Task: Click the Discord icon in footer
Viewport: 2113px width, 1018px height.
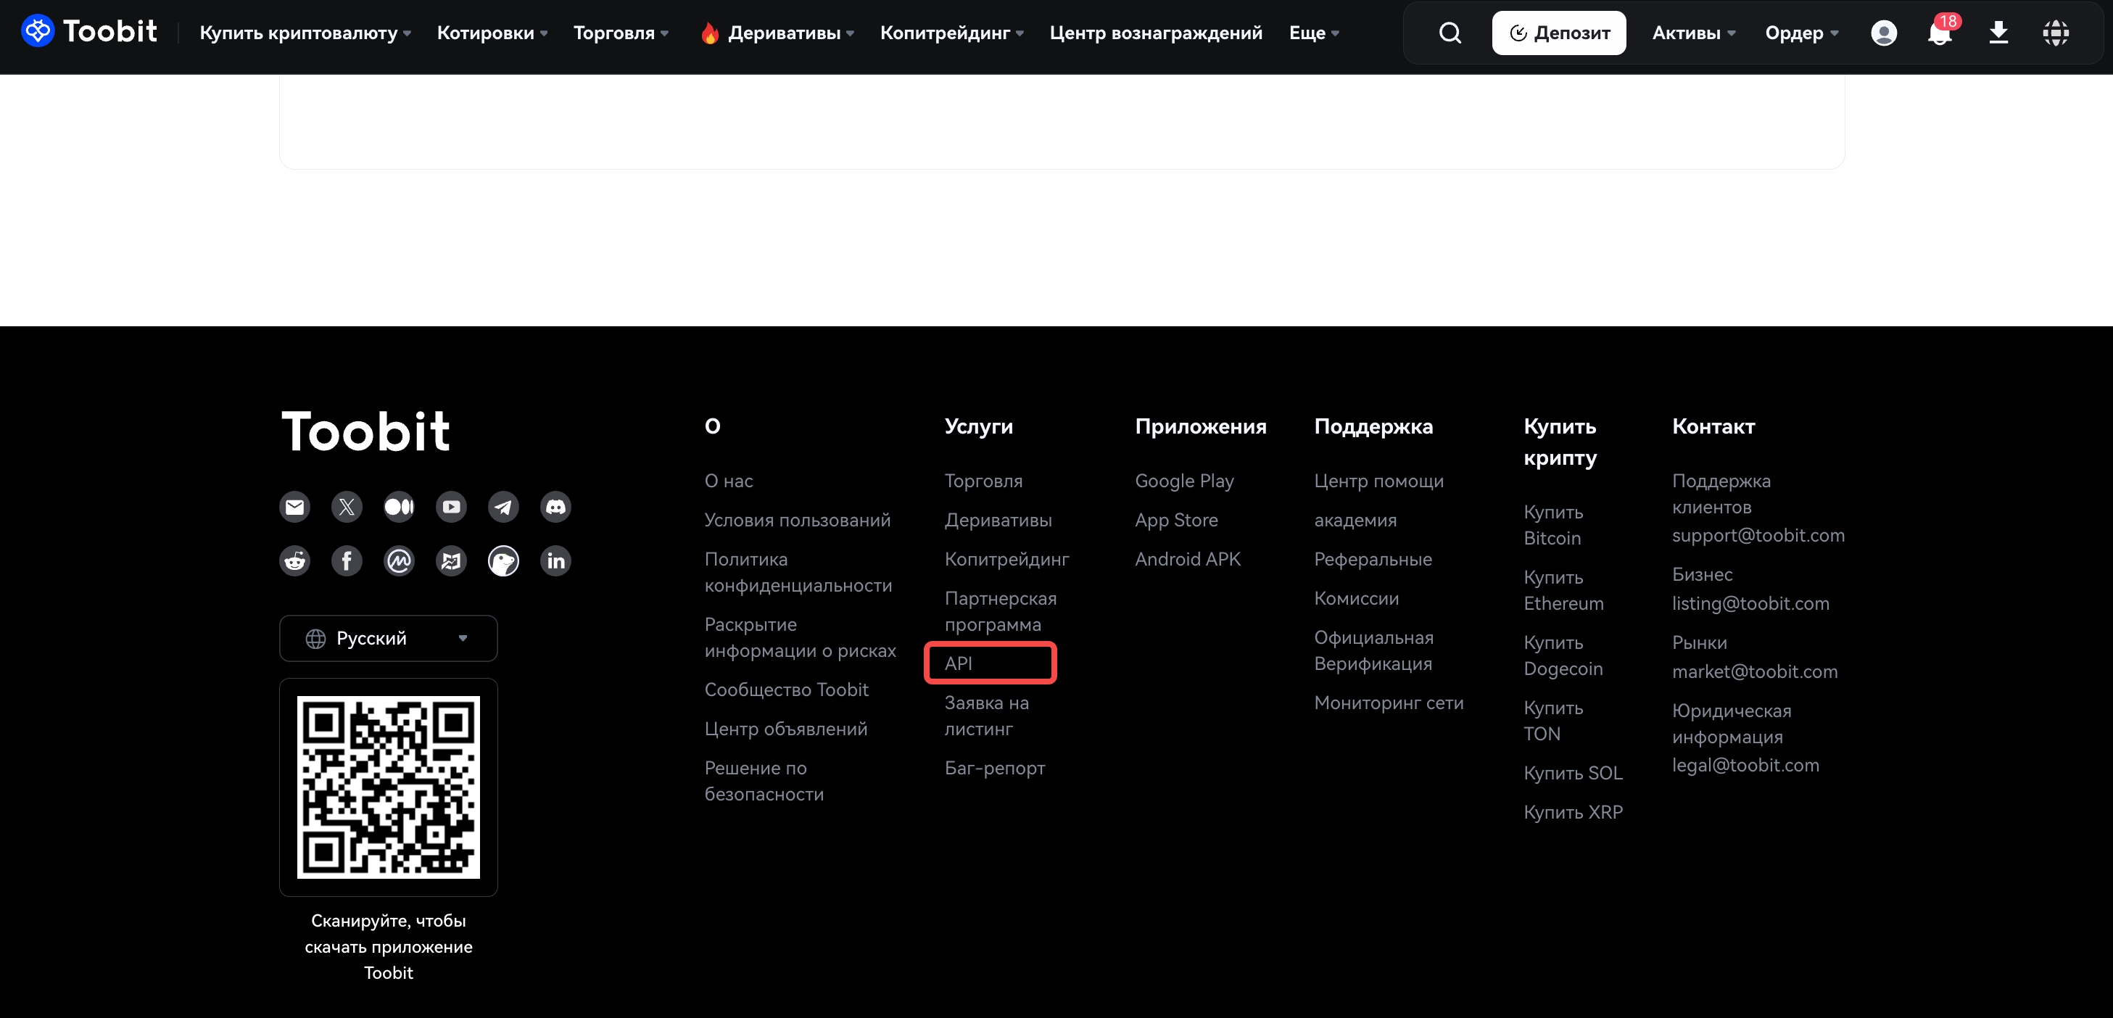Action: pos(555,507)
